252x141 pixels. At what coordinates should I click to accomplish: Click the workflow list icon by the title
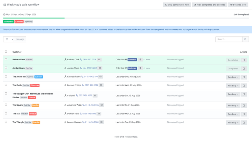5,5
